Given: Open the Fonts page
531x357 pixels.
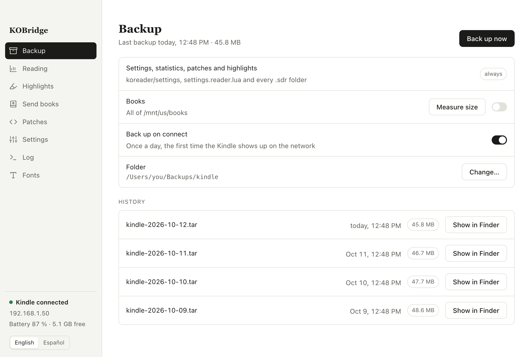Looking at the screenshot, I should [51, 175].
